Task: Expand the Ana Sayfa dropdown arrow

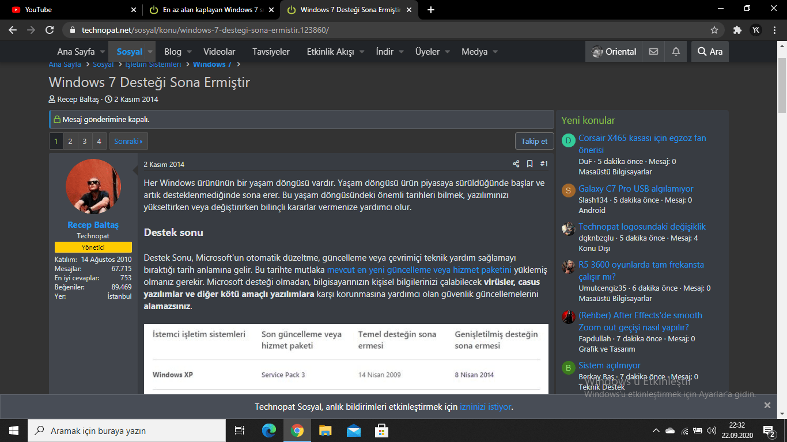Action: click(103, 52)
